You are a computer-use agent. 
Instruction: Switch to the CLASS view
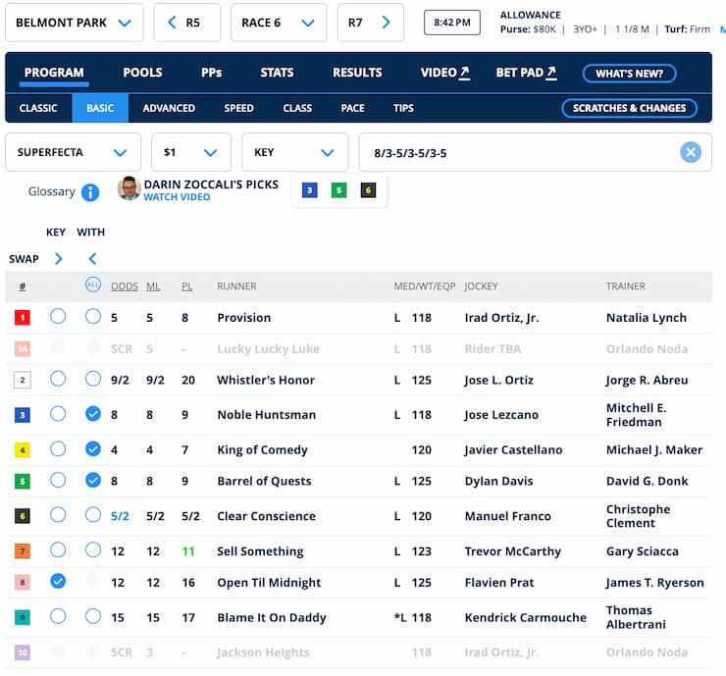tap(297, 108)
